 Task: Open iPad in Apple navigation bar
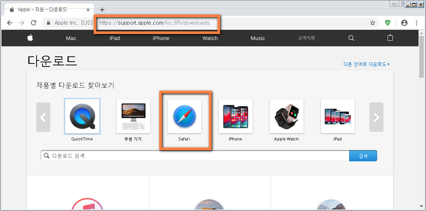tap(115, 38)
